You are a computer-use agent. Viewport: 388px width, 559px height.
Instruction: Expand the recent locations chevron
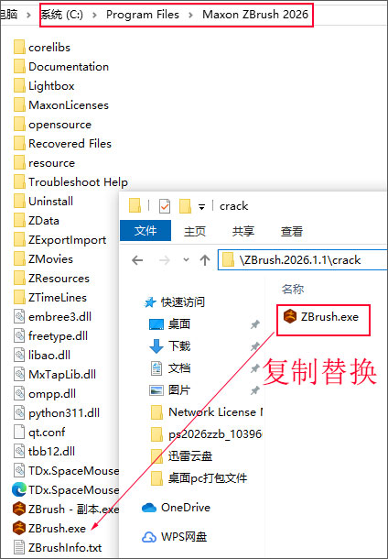click(x=186, y=260)
